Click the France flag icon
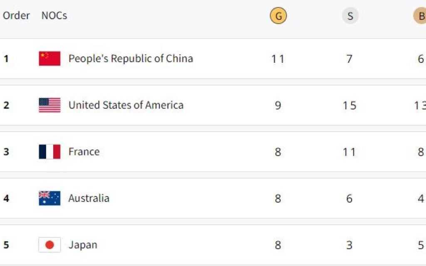426x266 pixels. 50,152
